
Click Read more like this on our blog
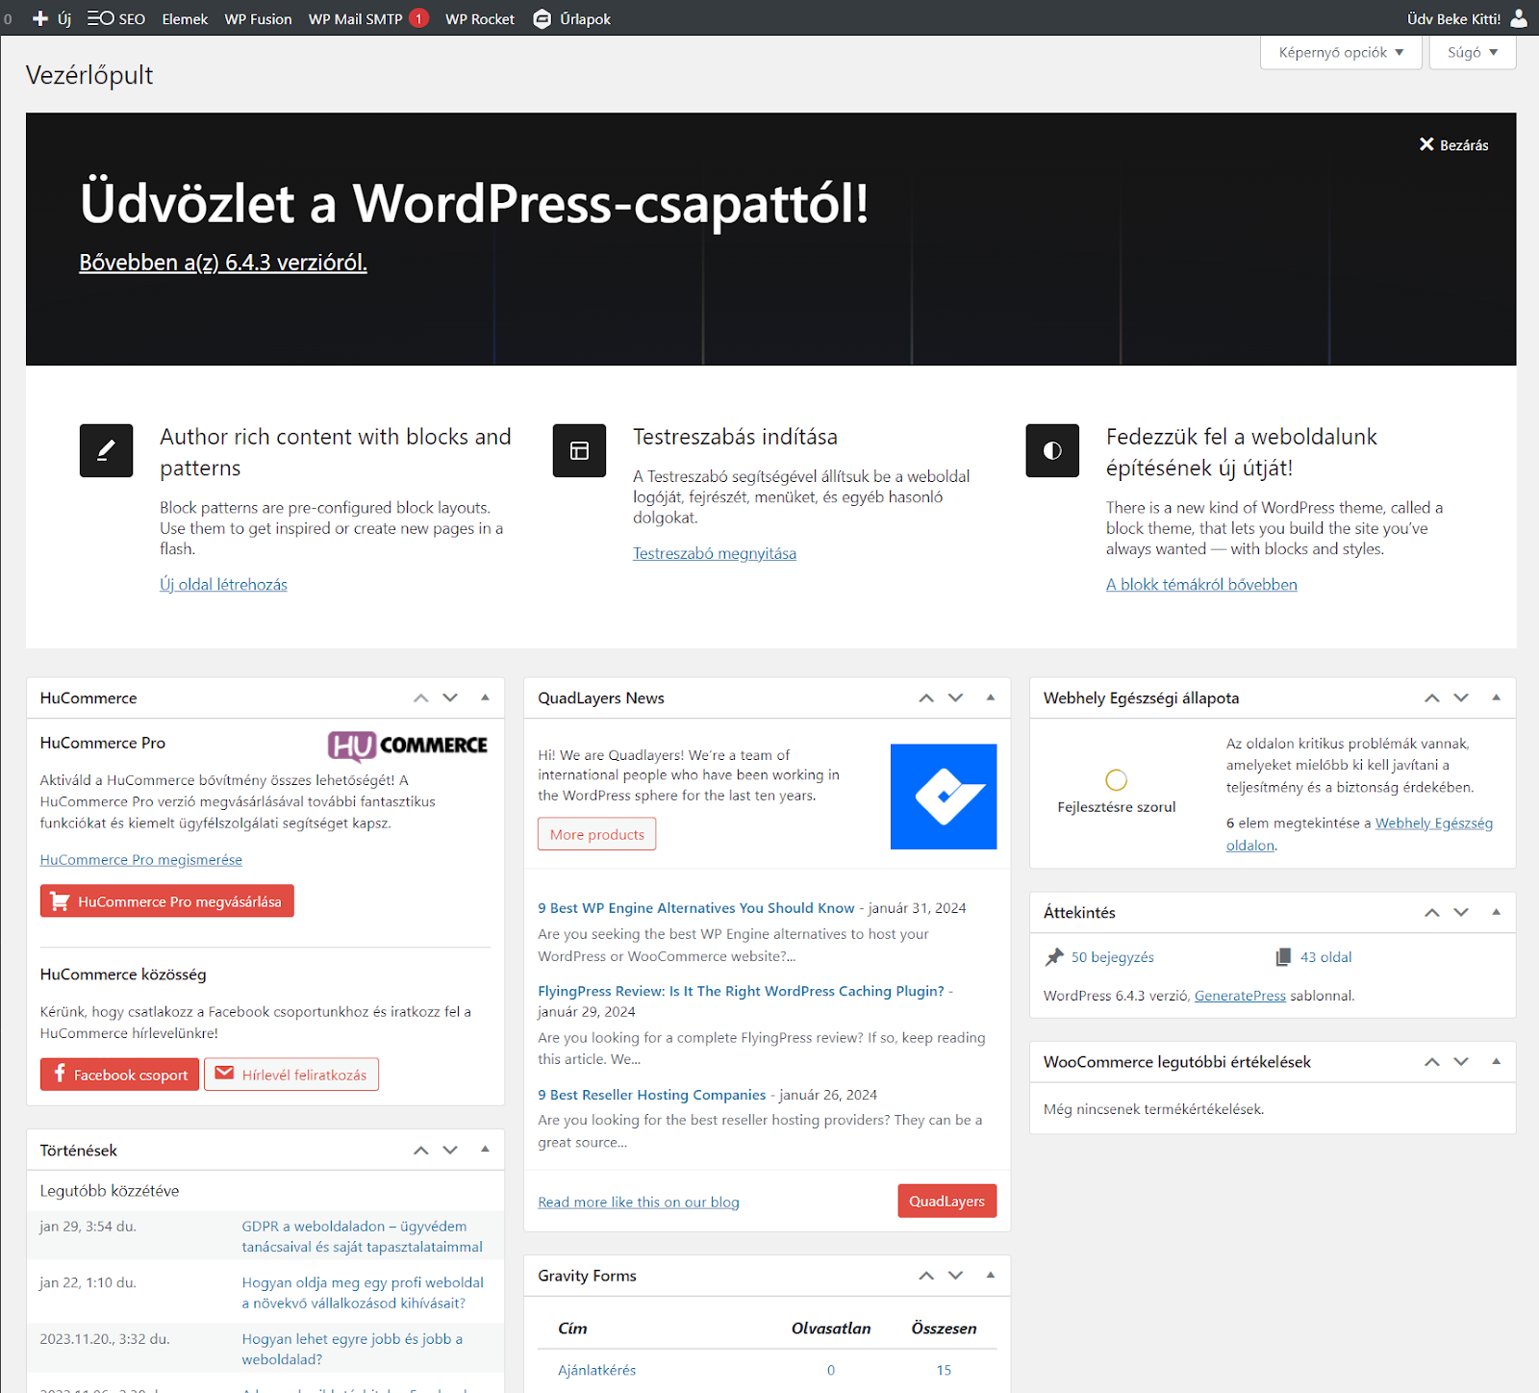639,1202
